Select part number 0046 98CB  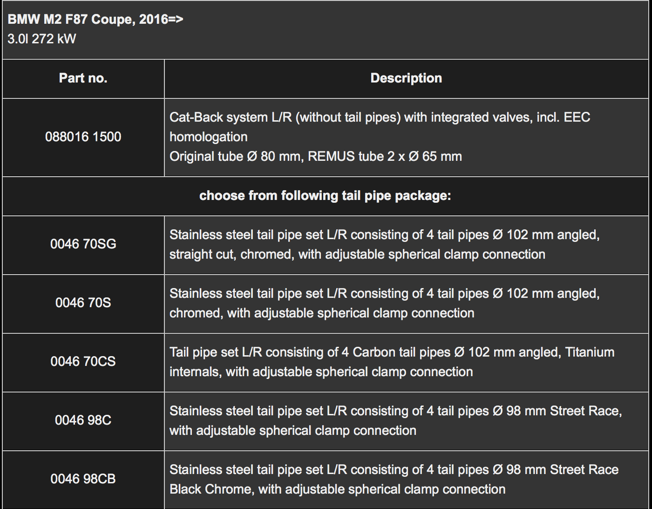(x=83, y=479)
